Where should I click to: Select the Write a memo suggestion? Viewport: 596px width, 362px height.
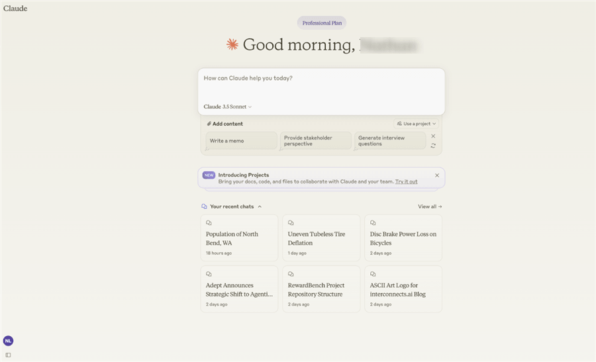click(x=241, y=140)
